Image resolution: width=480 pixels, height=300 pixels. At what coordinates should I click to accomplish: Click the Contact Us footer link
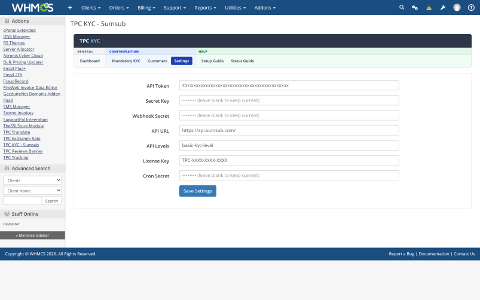coord(464,254)
